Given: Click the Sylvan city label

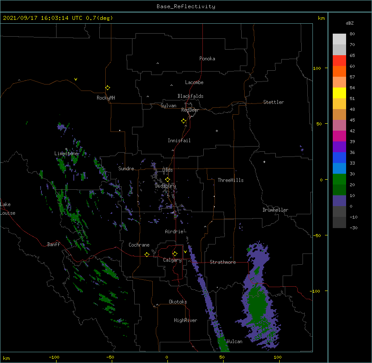Looking at the screenshot, I should (x=168, y=106).
